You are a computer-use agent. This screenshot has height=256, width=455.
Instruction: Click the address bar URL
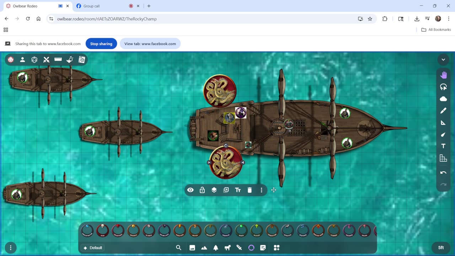(x=107, y=19)
